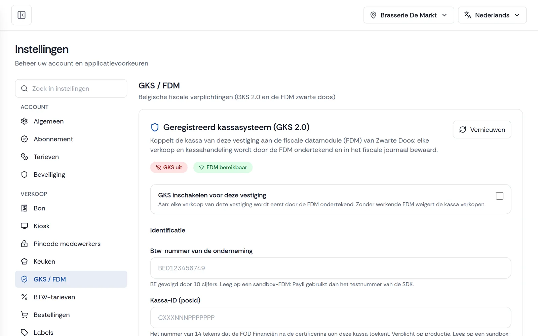Image resolution: width=538 pixels, height=336 pixels.
Task: Open Algemeen settings
Action: click(x=71, y=121)
